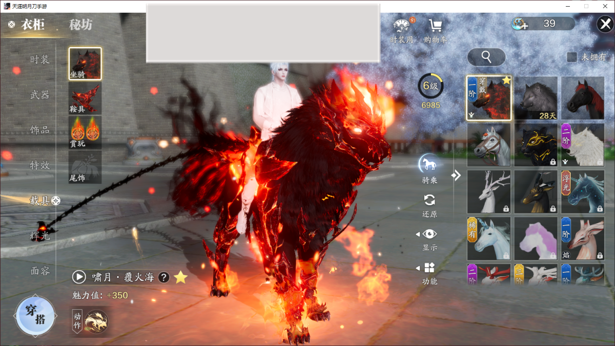Viewport: 615px width, 346px height.
Task: Toggle the 未拥有 checkbox
Action: point(572,57)
